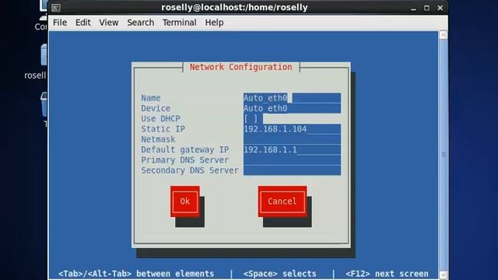Click the '<F12> next screen' hint

[x=387, y=274]
